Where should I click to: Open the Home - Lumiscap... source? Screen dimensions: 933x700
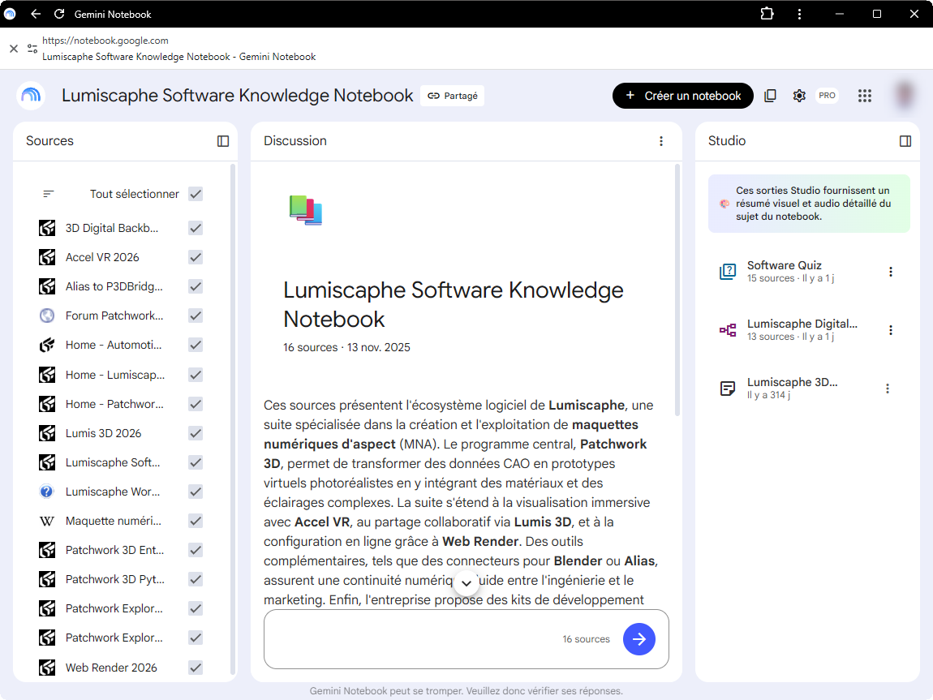(115, 375)
